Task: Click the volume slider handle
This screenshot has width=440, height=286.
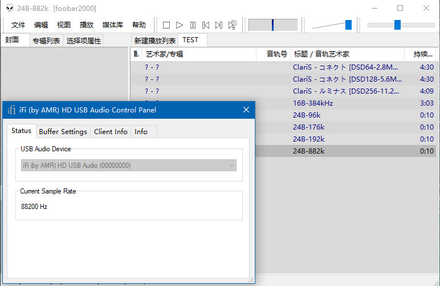Action: tap(348, 25)
